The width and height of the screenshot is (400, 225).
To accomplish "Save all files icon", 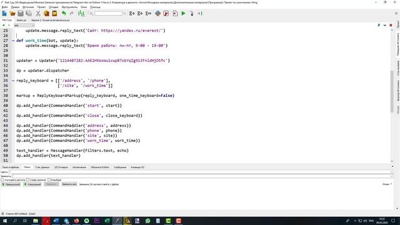I will point(29,14).
